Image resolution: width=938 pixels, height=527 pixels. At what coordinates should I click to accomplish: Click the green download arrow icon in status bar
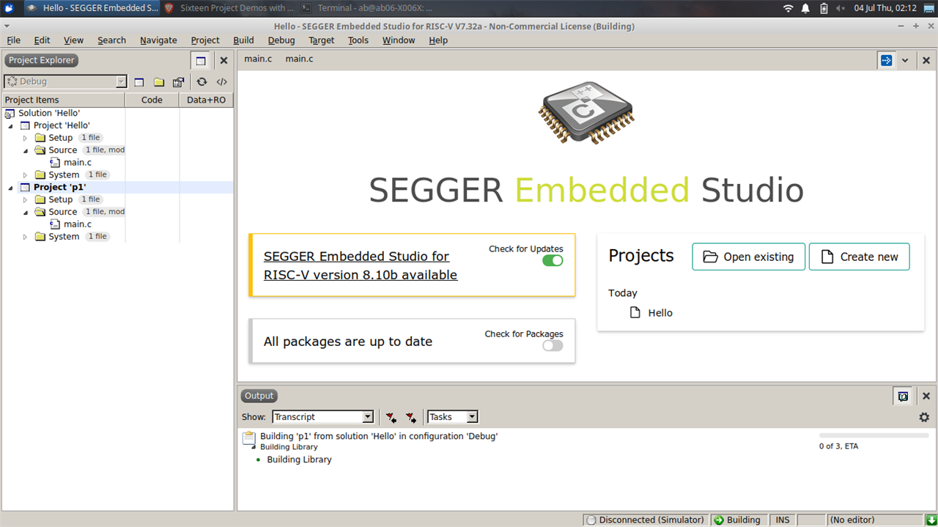(931, 520)
